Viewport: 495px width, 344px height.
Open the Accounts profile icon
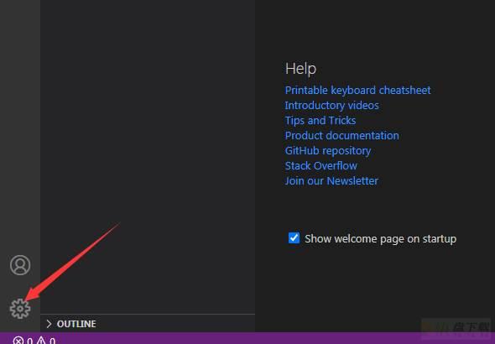[20, 265]
